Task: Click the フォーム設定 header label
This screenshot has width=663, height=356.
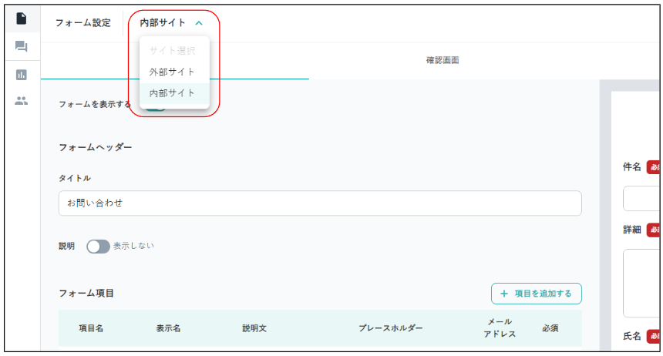Action: 82,23
